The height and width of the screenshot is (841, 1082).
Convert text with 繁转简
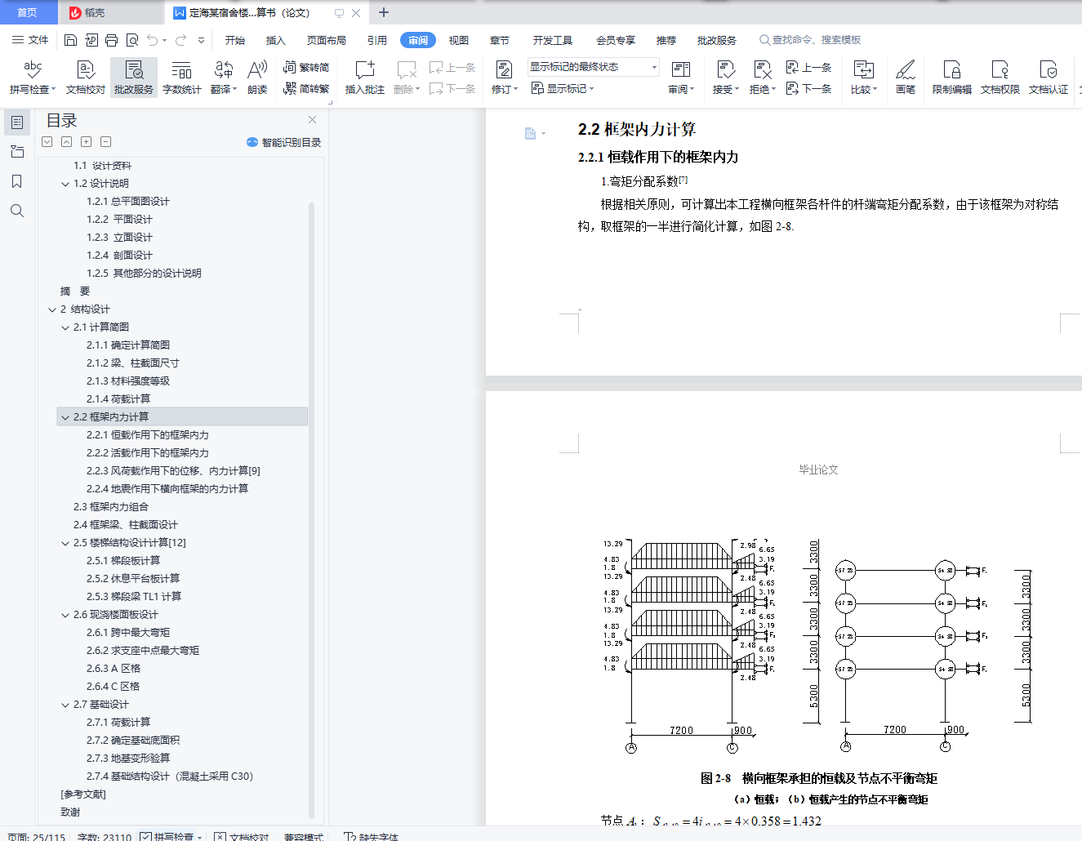click(x=306, y=68)
